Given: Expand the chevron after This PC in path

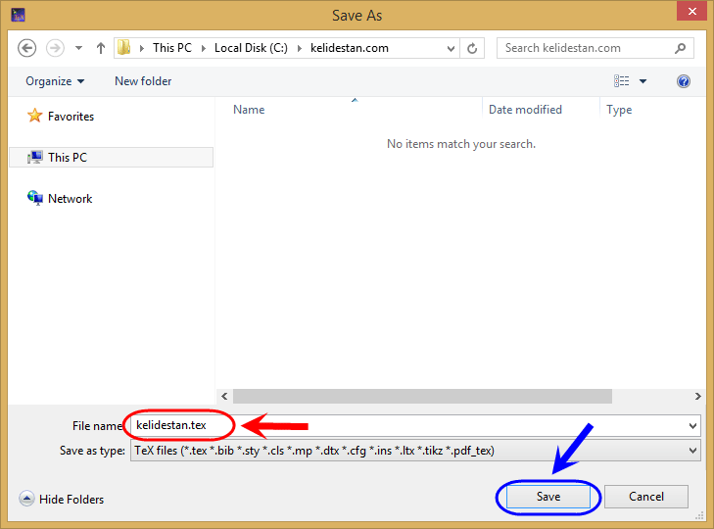Looking at the screenshot, I should (204, 48).
